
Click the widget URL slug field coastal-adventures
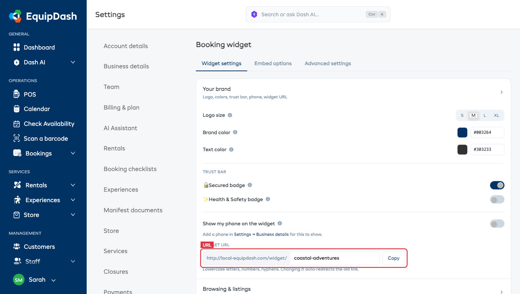335,258
